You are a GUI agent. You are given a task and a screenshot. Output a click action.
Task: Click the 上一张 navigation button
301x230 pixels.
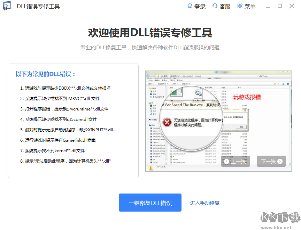click(x=235, y=161)
